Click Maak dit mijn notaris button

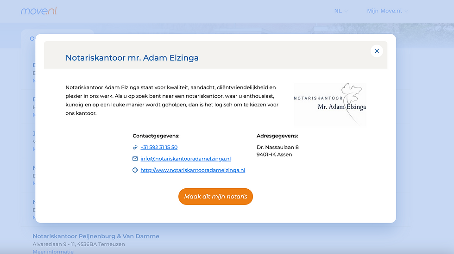click(216, 197)
